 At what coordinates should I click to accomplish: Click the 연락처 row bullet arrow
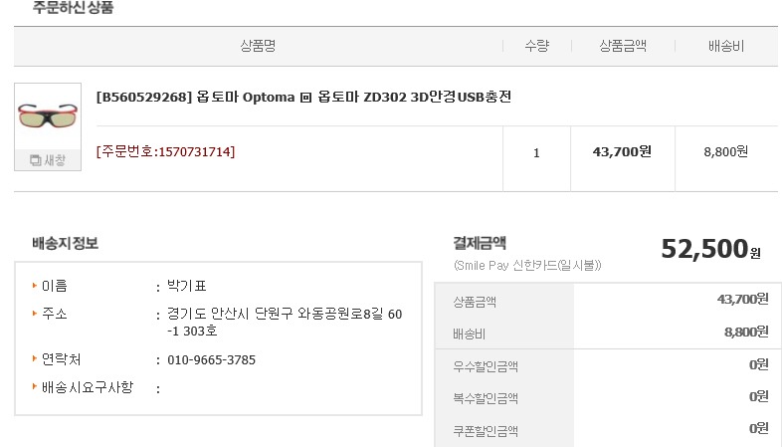36,358
